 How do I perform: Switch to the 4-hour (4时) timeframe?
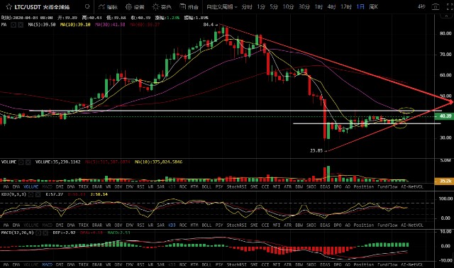point(331,6)
